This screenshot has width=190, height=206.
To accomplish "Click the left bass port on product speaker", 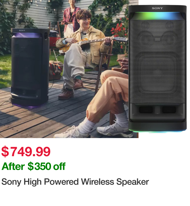I will (146, 110).
